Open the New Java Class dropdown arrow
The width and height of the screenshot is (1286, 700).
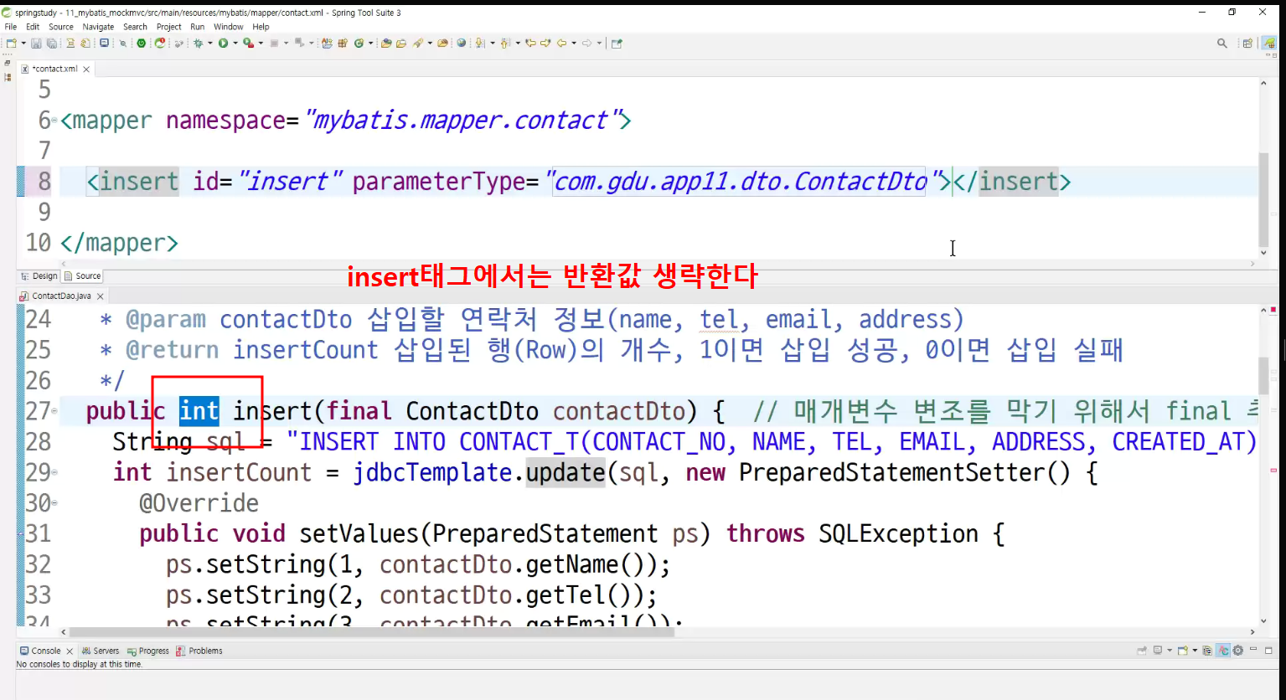tap(370, 44)
